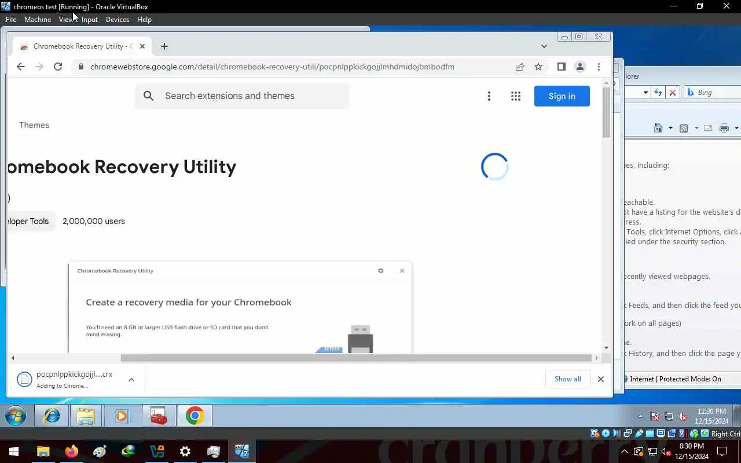The image size is (741, 463).
Task: Show hidden icons in Windows 7 tray
Action: point(640,417)
